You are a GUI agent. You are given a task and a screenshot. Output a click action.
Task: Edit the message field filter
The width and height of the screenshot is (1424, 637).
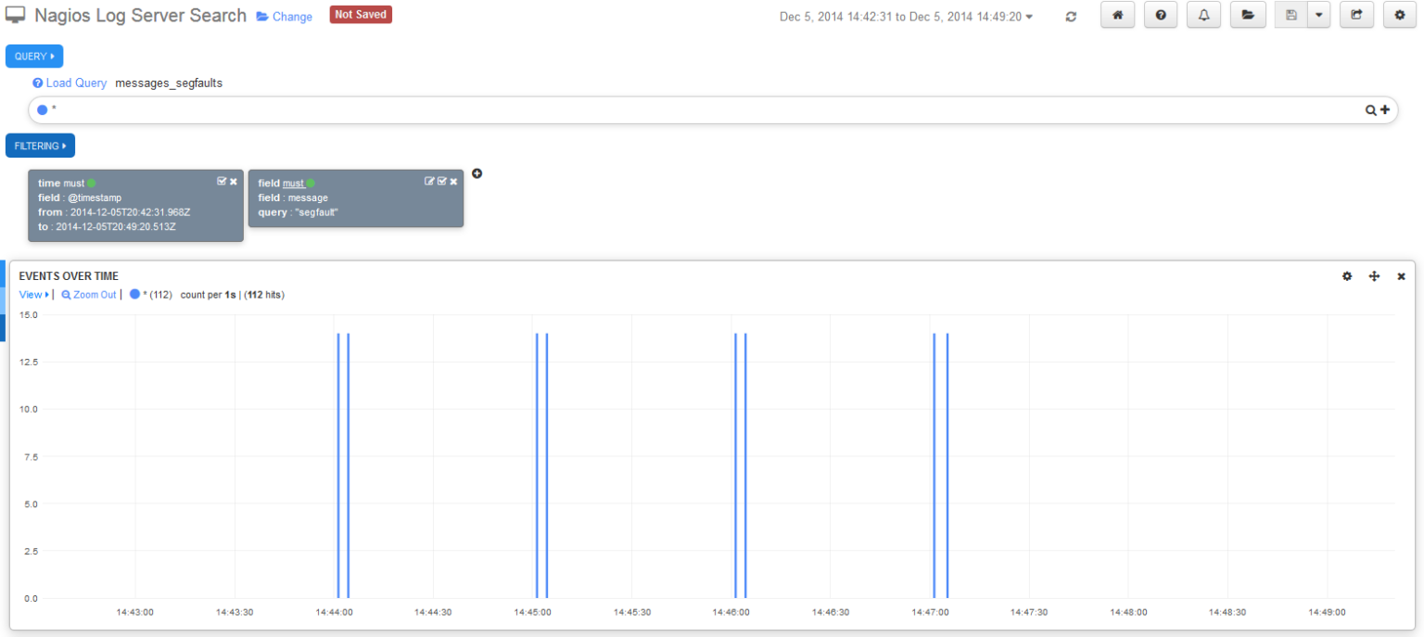(429, 182)
